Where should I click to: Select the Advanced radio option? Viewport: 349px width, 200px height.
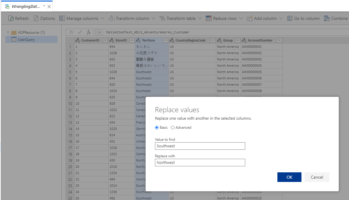point(173,128)
